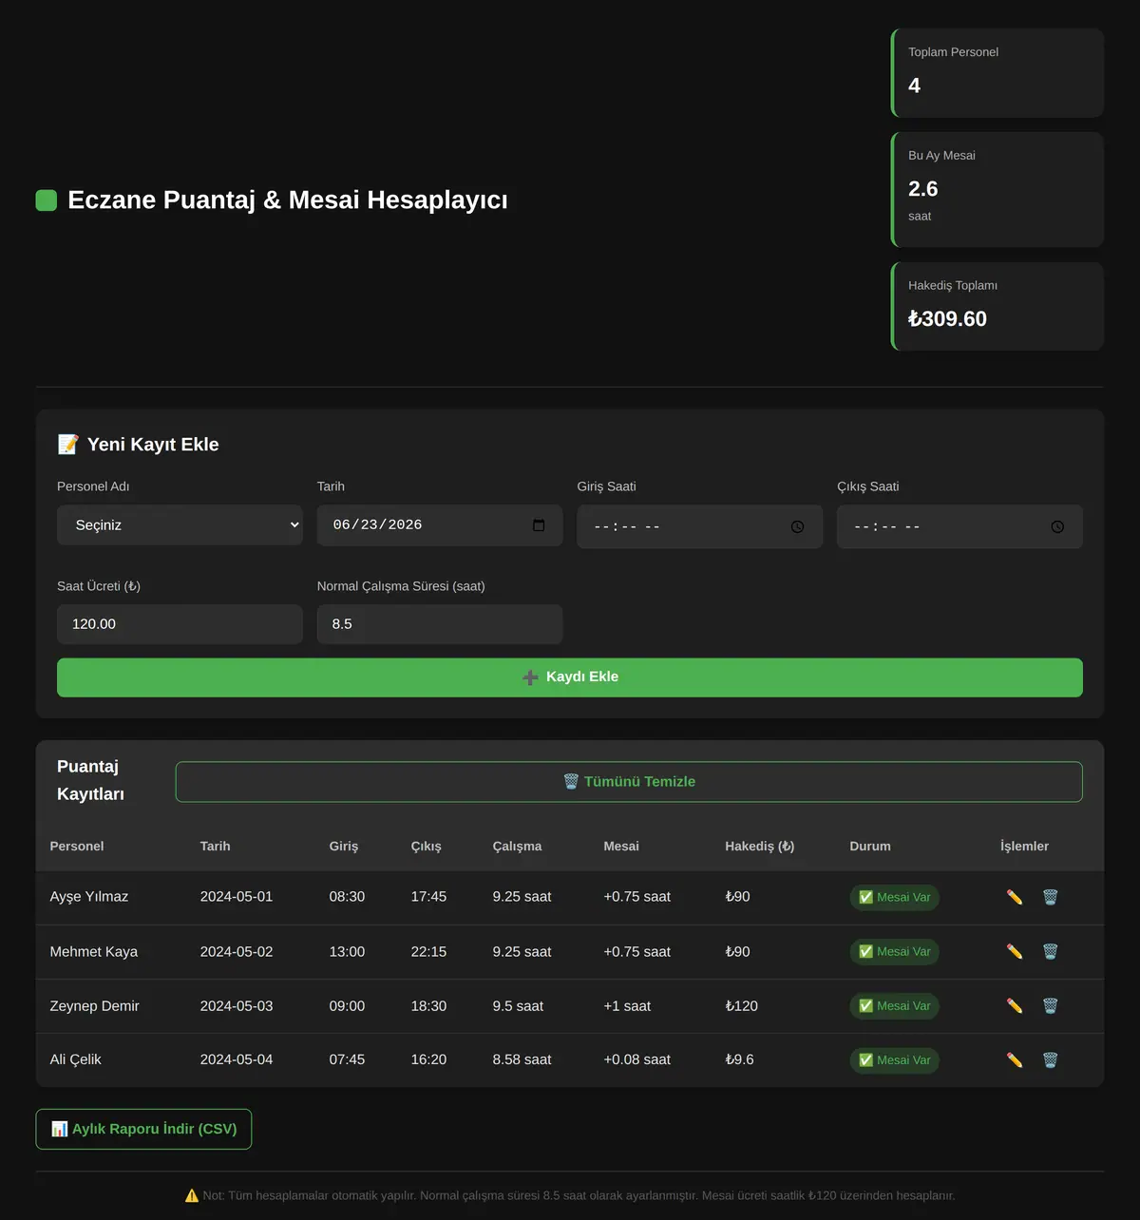
Task: Open the calendar picker in Tarih field
Action: [539, 525]
